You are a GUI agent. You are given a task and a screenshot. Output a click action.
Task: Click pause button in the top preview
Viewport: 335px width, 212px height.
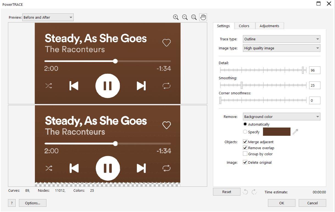coord(107,86)
